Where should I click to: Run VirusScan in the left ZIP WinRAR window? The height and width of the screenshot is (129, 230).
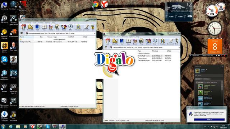78,28
